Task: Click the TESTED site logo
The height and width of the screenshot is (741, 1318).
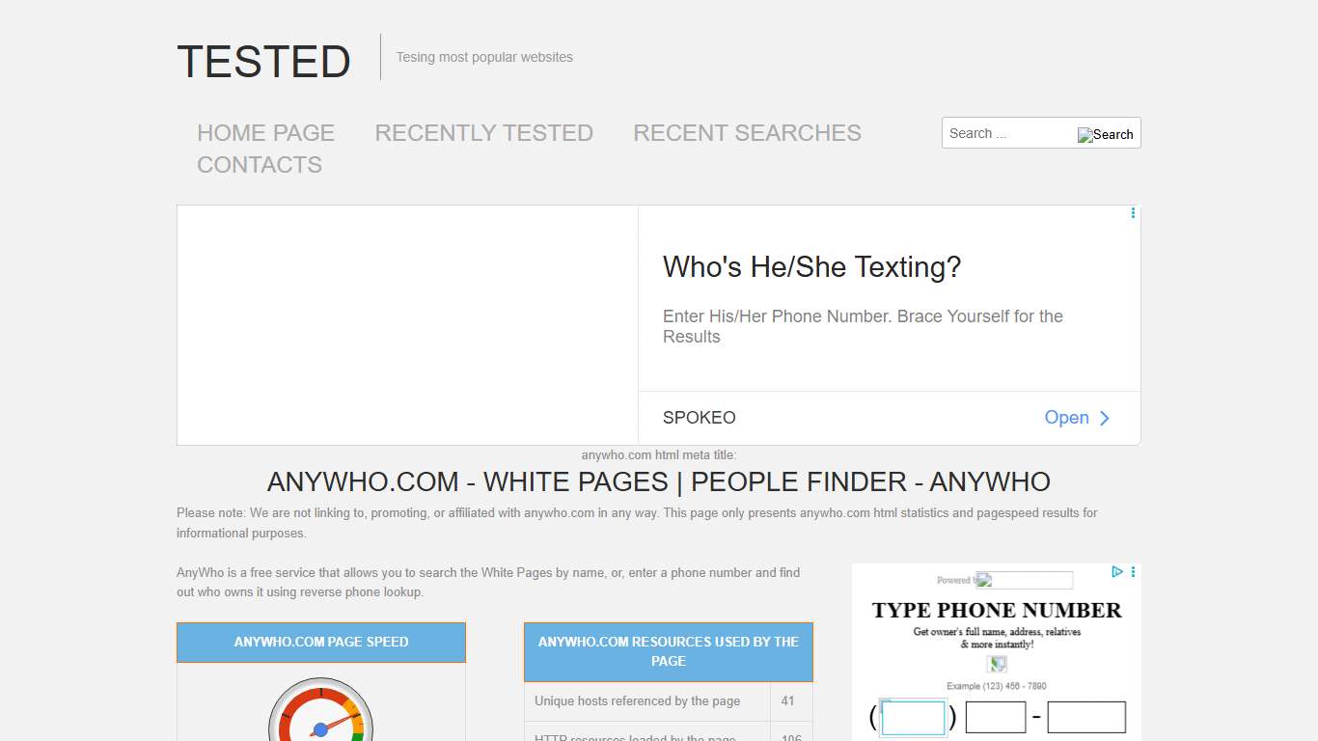Action: tap(263, 61)
